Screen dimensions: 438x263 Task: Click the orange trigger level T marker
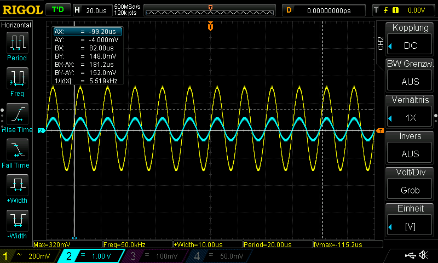click(380, 131)
